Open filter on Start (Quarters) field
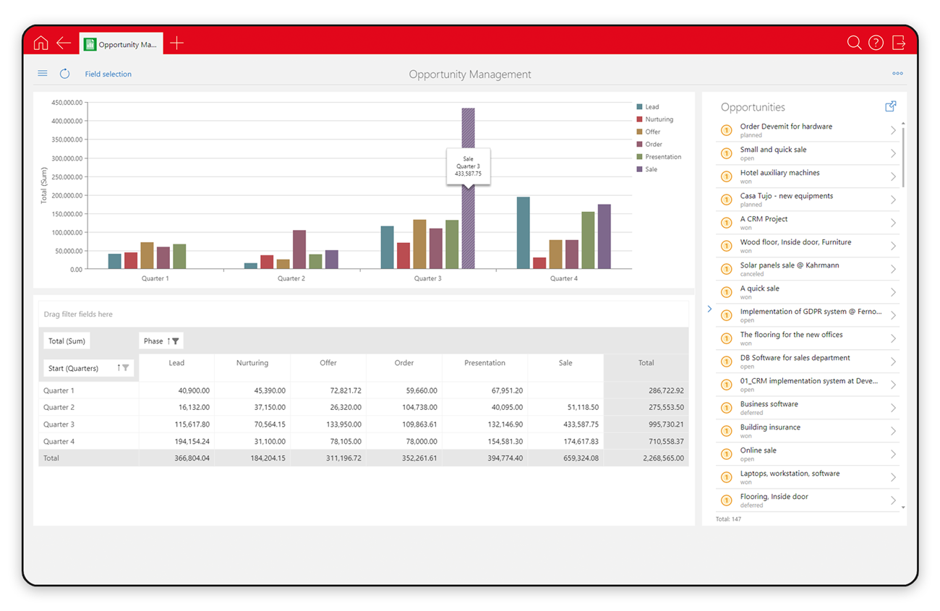Image resolution: width=940 pixels, height=611 pixels. (126, 368)
